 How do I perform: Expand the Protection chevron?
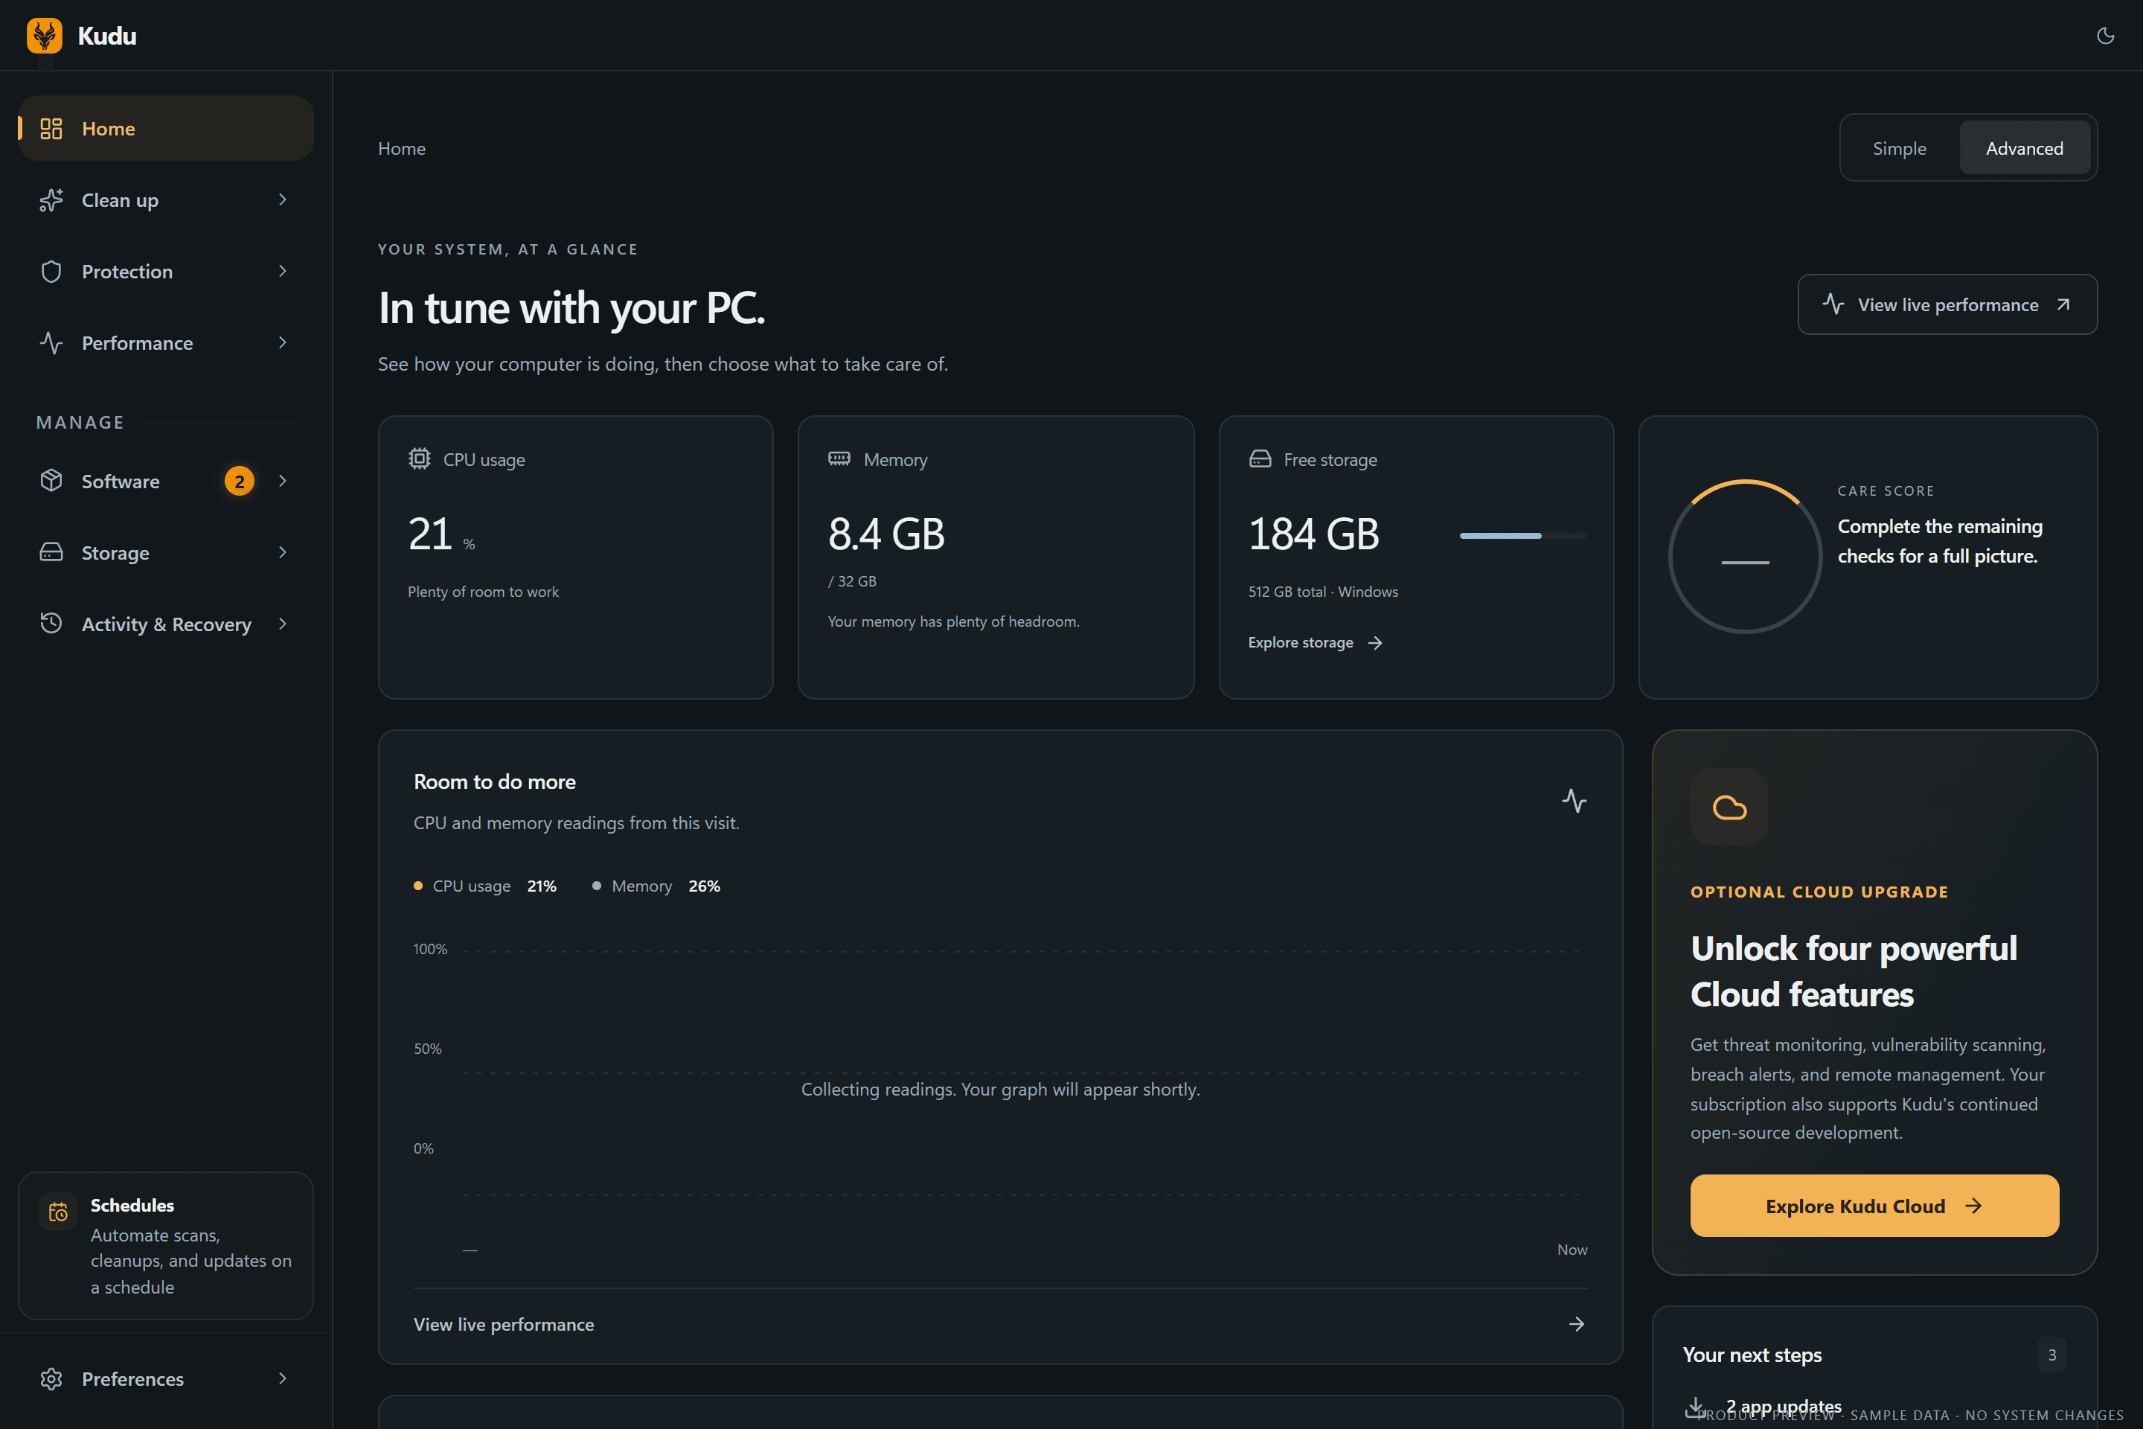283,272
